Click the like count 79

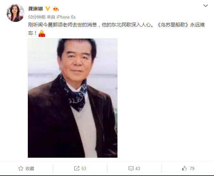click(192, 169)
